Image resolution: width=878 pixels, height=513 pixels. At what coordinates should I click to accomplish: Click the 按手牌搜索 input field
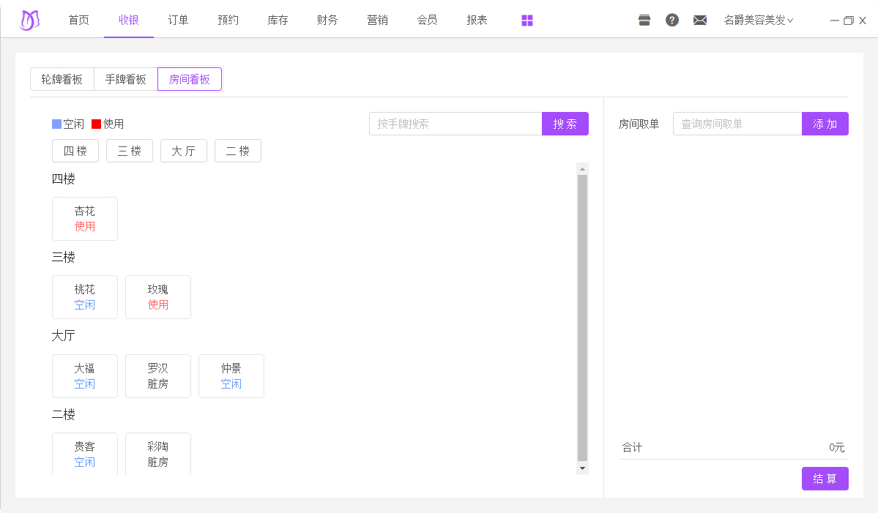point(455,124)
